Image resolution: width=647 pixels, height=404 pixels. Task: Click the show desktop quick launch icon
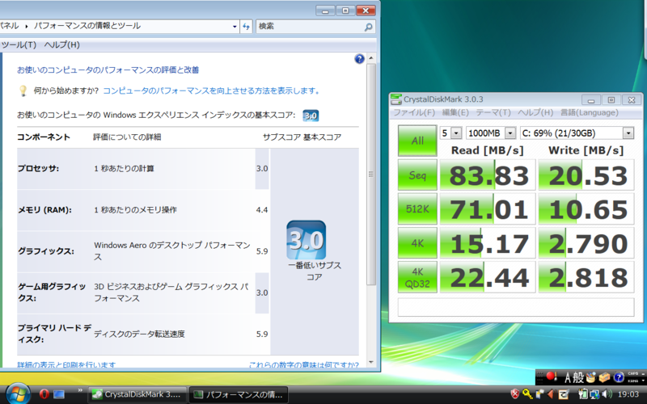click(59, 394)
